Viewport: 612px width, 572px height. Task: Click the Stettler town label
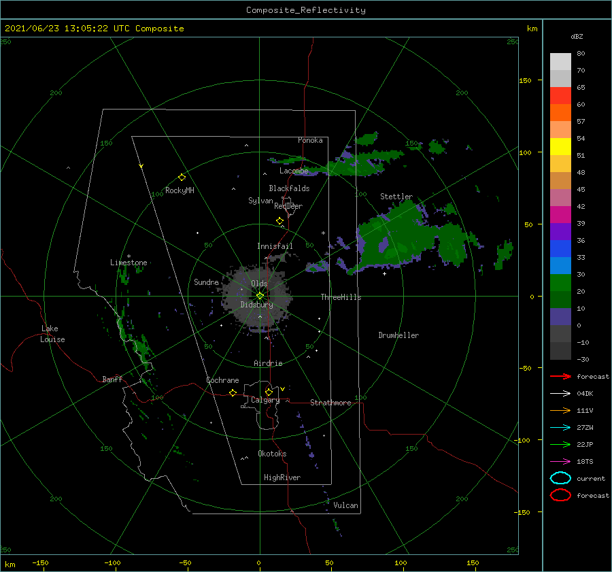click(396, 197)
